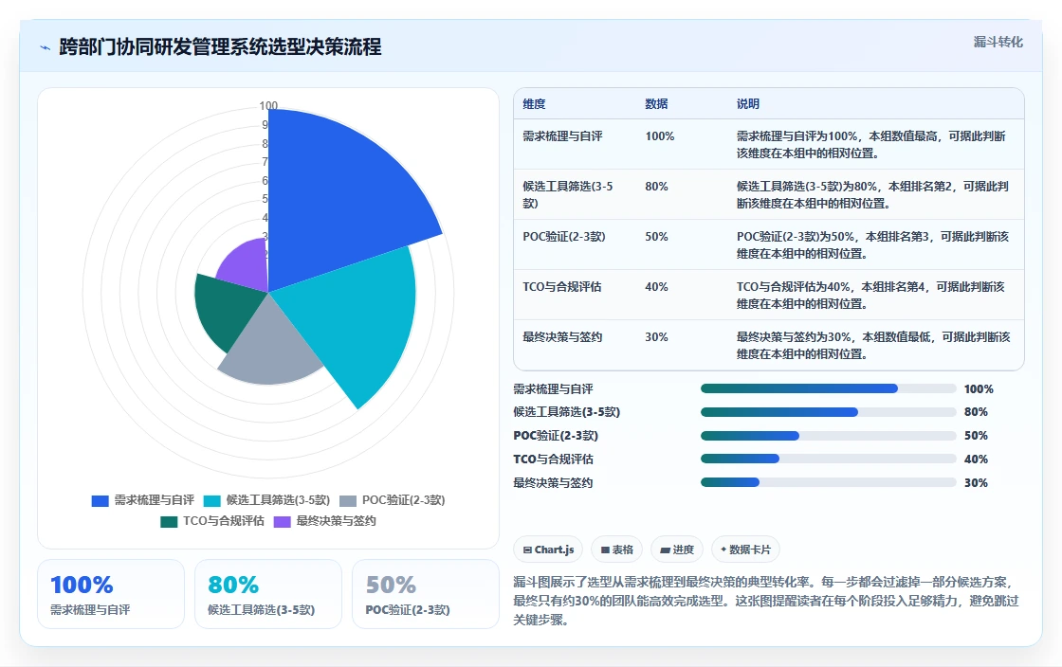This screenshot has height=667, width=1062.
Task: Click the 30% value in the table
Action: pos(656,337)
